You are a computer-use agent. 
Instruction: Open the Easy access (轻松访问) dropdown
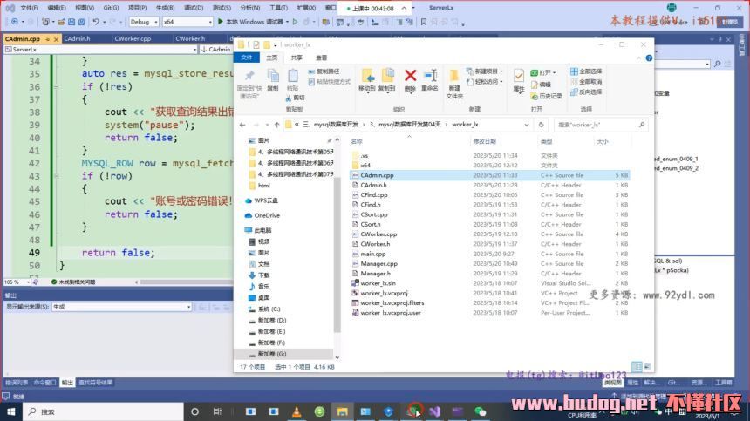coord(484,82)
